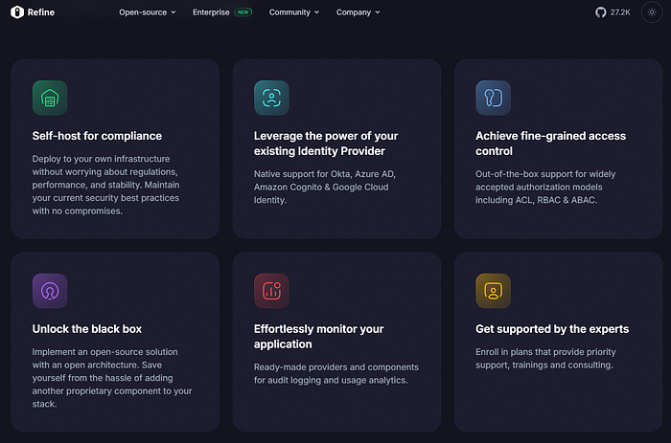Expand the Company dropdown chevron

378,12
